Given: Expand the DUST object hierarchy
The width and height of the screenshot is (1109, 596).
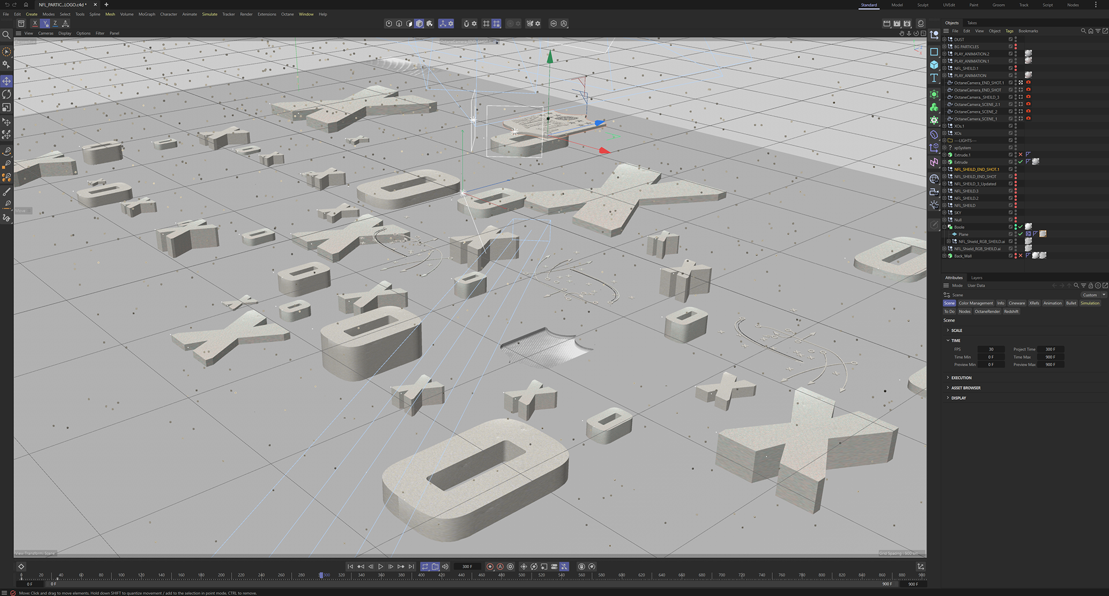Looking at the screenshot, I should pos(944,39).
